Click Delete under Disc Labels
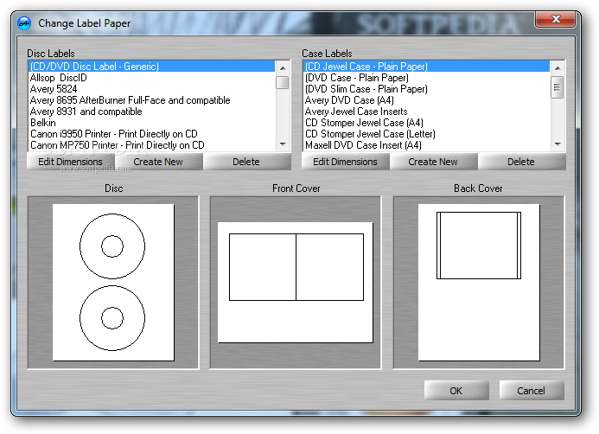Viewport: 599px width, 434px height. [246, 162]
